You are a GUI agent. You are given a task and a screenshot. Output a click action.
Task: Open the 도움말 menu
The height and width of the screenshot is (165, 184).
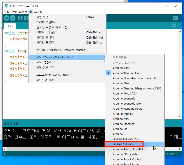pyautogui.click(x=38, y=12)
